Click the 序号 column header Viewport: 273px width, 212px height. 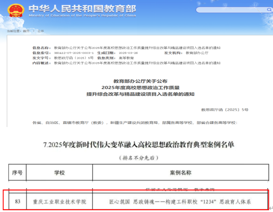point(17,173)
